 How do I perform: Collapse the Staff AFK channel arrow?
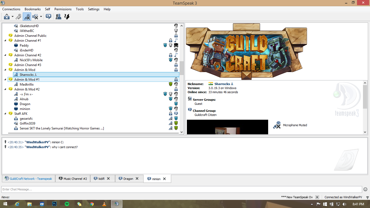coord(5,114)
